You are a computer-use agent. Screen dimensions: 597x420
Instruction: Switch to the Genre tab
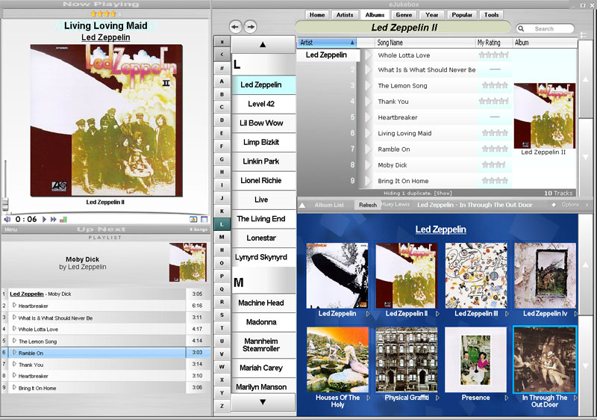click(404, 15)
